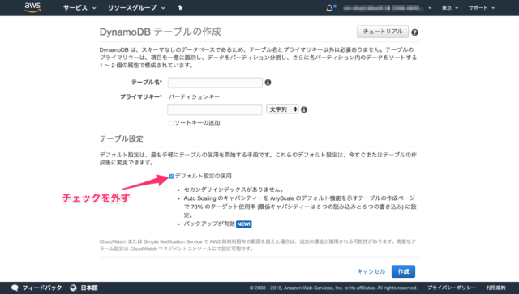Viewport: 519px width, 294px height.
Task: Open the help question mark icon
Action: 414,32
